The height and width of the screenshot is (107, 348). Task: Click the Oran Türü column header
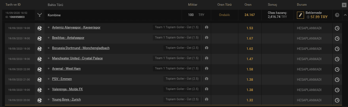tap(224, 5)
